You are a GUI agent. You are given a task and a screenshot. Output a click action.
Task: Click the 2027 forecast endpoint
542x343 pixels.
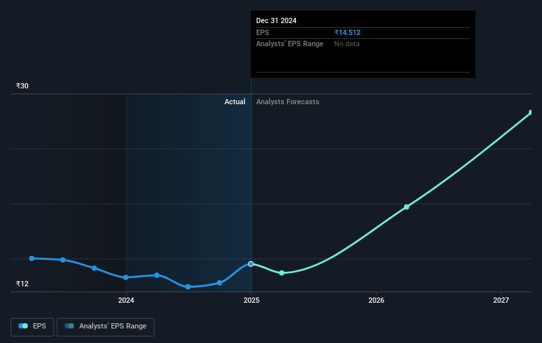coord(531,112)
